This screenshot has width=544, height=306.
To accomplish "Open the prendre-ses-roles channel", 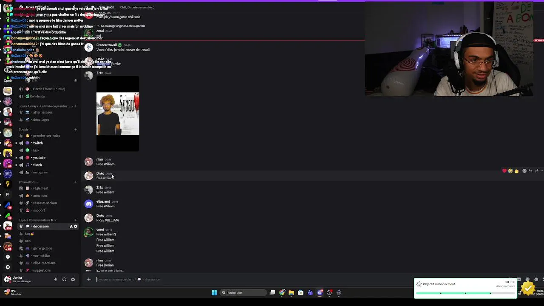I will (47, 136).
